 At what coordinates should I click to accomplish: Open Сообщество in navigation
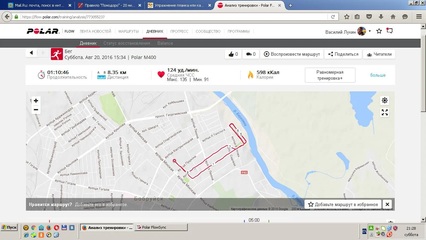208,31
